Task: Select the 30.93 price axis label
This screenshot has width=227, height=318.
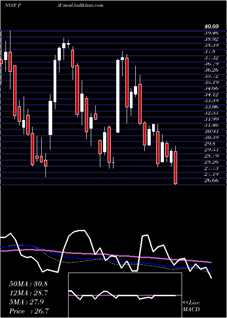Action: coord(212,131)
